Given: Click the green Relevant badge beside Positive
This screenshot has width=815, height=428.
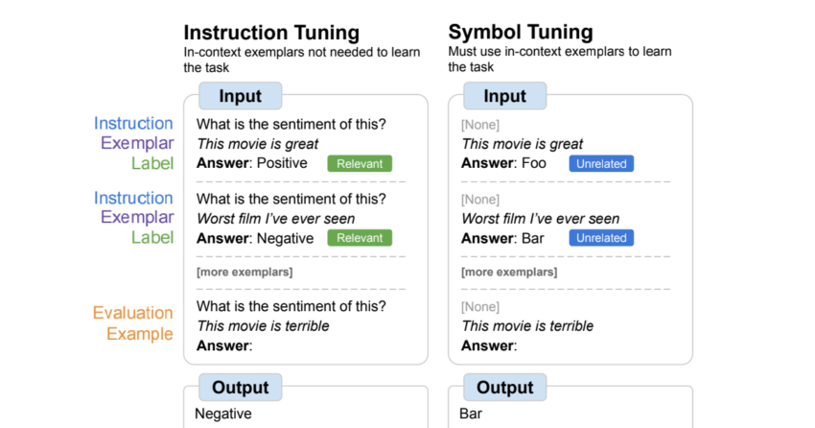Looking at the screenshot, I should tap(360, 163).
